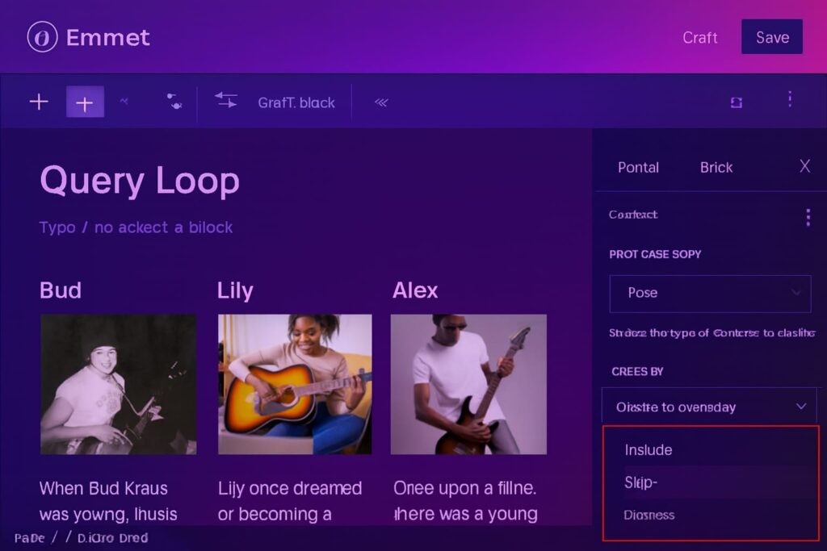Collapse the toolbar with the double-chevron icon
The height and width of the screenshot is (551, 827).
[380, 102]
